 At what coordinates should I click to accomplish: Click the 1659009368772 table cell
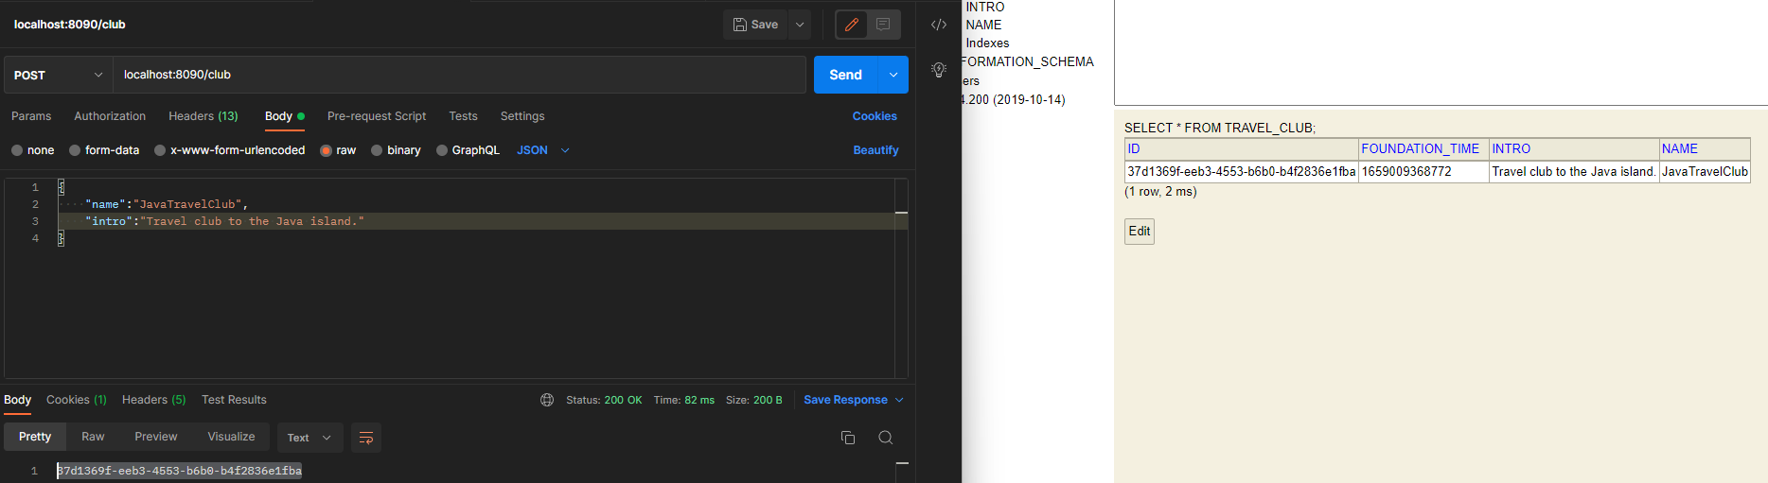1423,171
